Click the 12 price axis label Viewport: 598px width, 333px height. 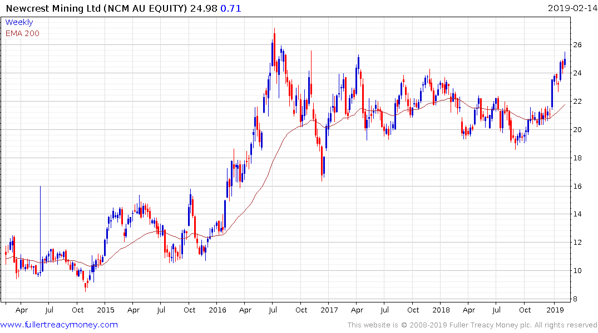[577, 243]
